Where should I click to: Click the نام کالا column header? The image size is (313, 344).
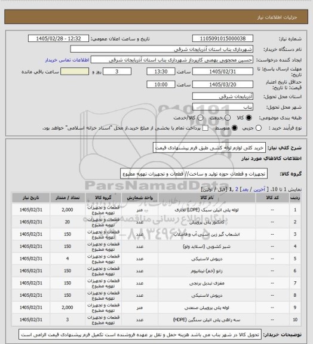coord(207,198)
